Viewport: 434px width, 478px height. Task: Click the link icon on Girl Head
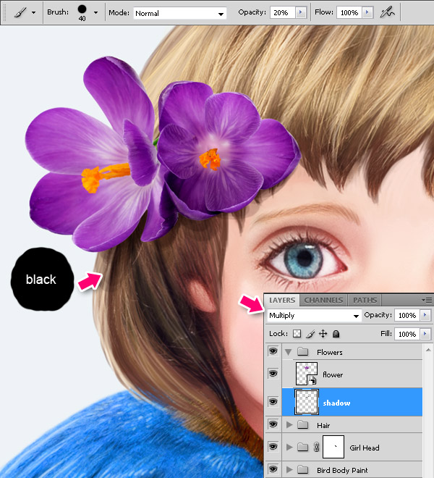(x=316, y=448)
